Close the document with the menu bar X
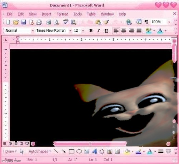Image resolution: width=179 pixels, height=164 pixels. point(175,13)
